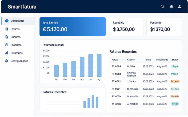Select the Total Emitido card

coord(73,27)
